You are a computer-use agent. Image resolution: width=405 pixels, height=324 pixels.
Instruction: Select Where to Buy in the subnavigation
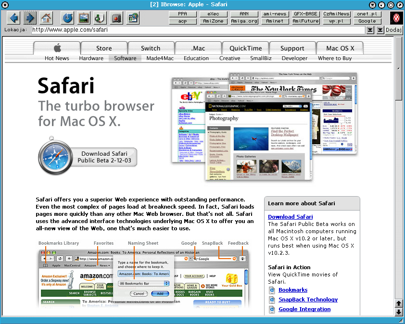[335, 58]
